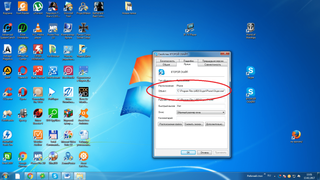Screen dimensions: 320x180
Task: Select the Foxit Reader desktop icon
Action: (23, 8)
